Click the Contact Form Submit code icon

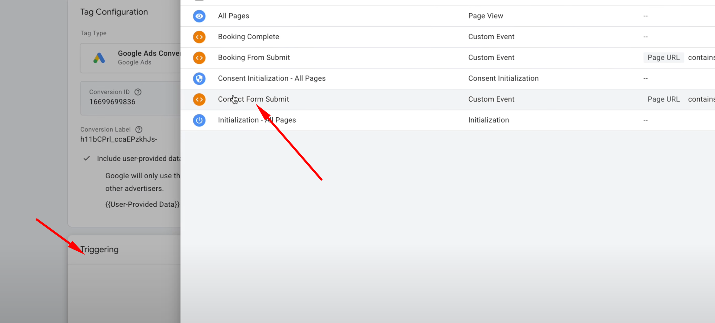[x=199, y=99]
